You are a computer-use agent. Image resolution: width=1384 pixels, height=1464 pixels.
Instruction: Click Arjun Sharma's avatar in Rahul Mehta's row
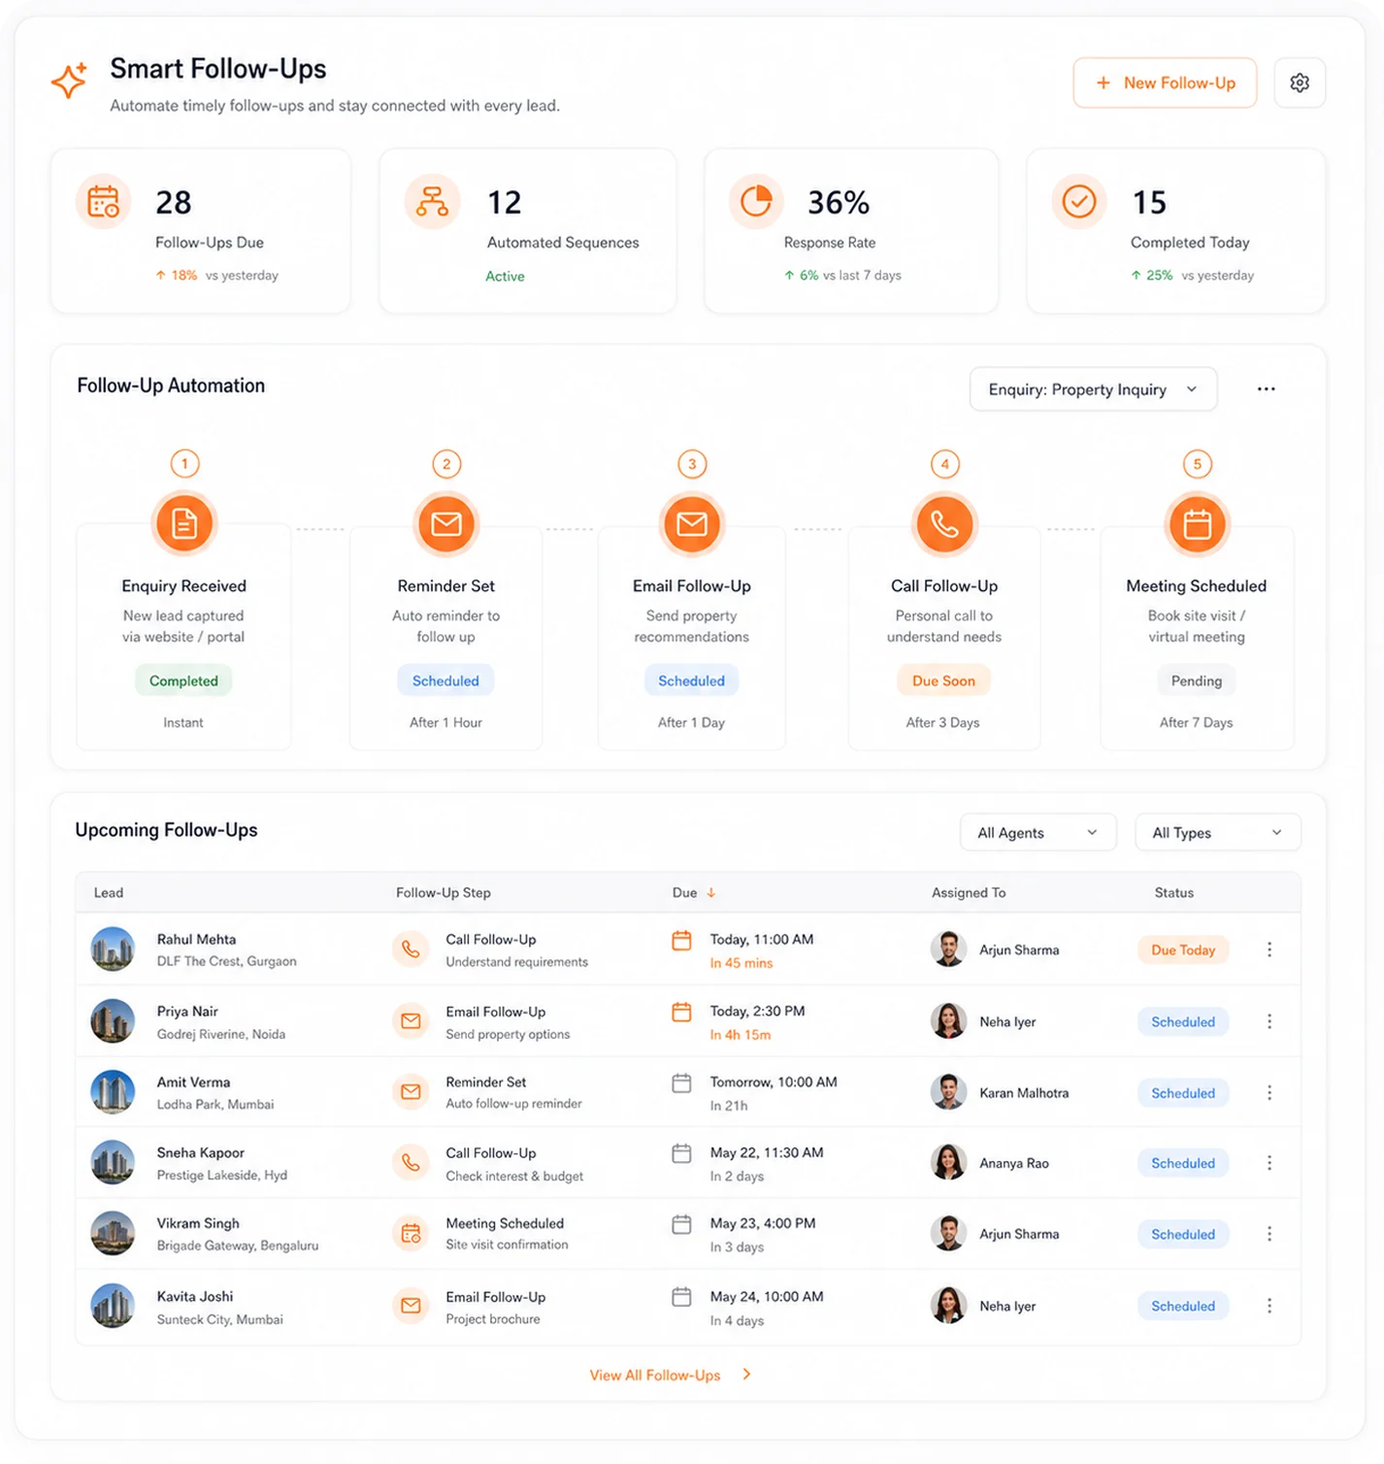click(948, 949)
